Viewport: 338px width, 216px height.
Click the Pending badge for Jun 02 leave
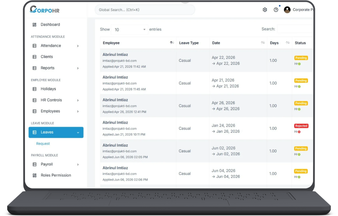[301, 148]
